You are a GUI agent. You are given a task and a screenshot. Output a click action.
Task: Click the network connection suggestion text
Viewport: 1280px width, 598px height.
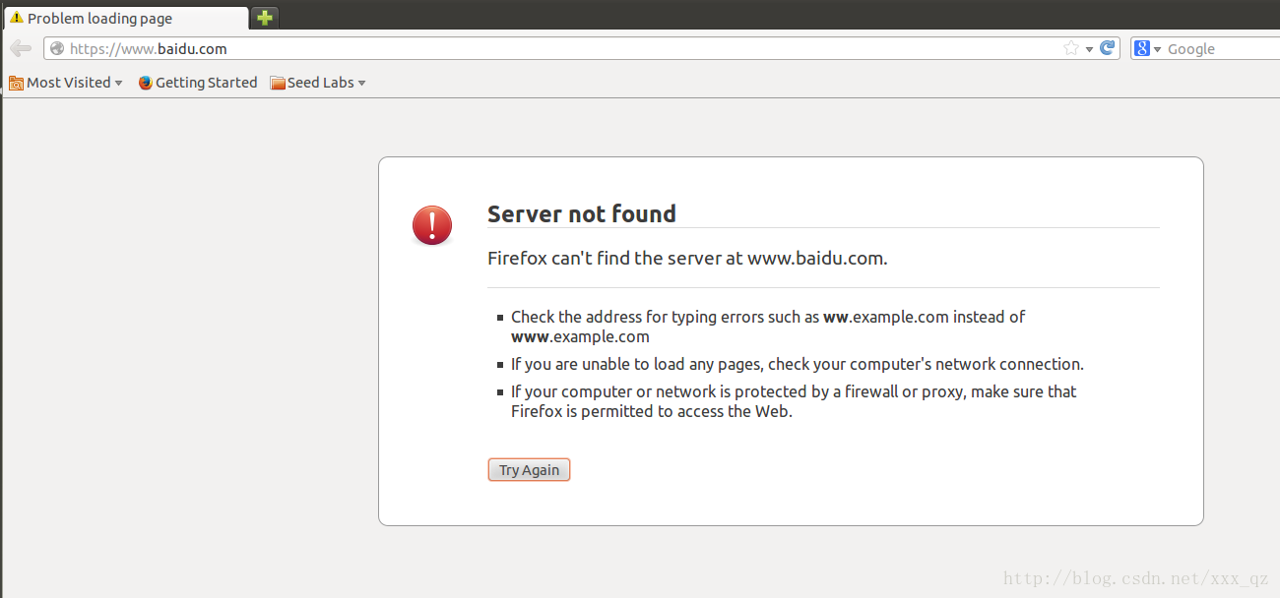pos(798,364)
